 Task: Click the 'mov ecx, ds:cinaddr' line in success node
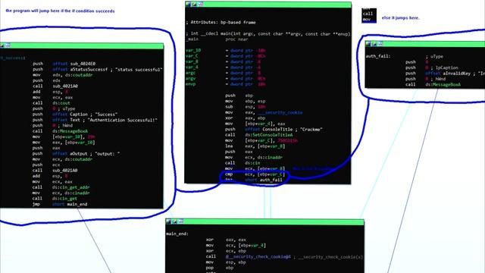click(x=61, y=193)
